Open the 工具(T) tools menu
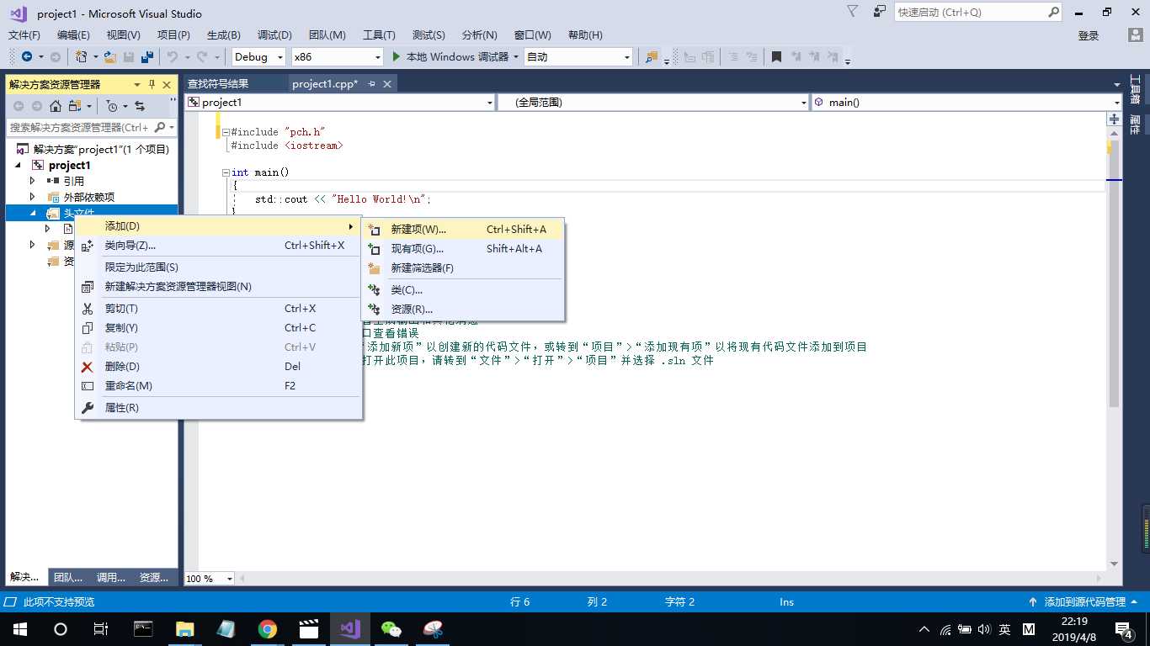1150x646 pixels. pos(379,34)
